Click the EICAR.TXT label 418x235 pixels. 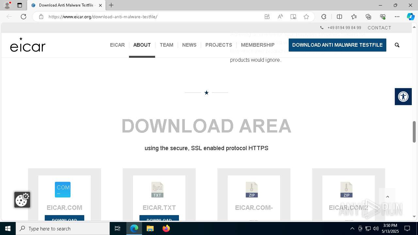159,208
